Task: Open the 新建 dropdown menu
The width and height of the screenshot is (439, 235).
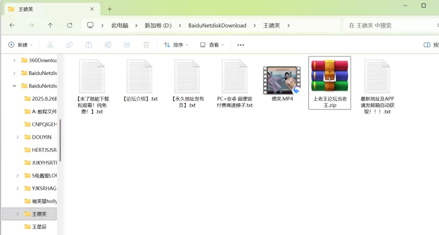Action: tap(21, 45)
